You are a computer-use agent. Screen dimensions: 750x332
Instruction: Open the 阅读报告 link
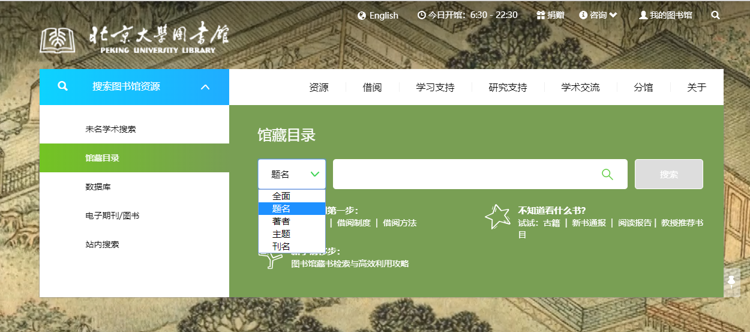(635, 223)
